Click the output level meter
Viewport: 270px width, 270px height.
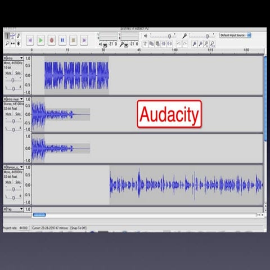pyautogui.click(x=109, y=36)
